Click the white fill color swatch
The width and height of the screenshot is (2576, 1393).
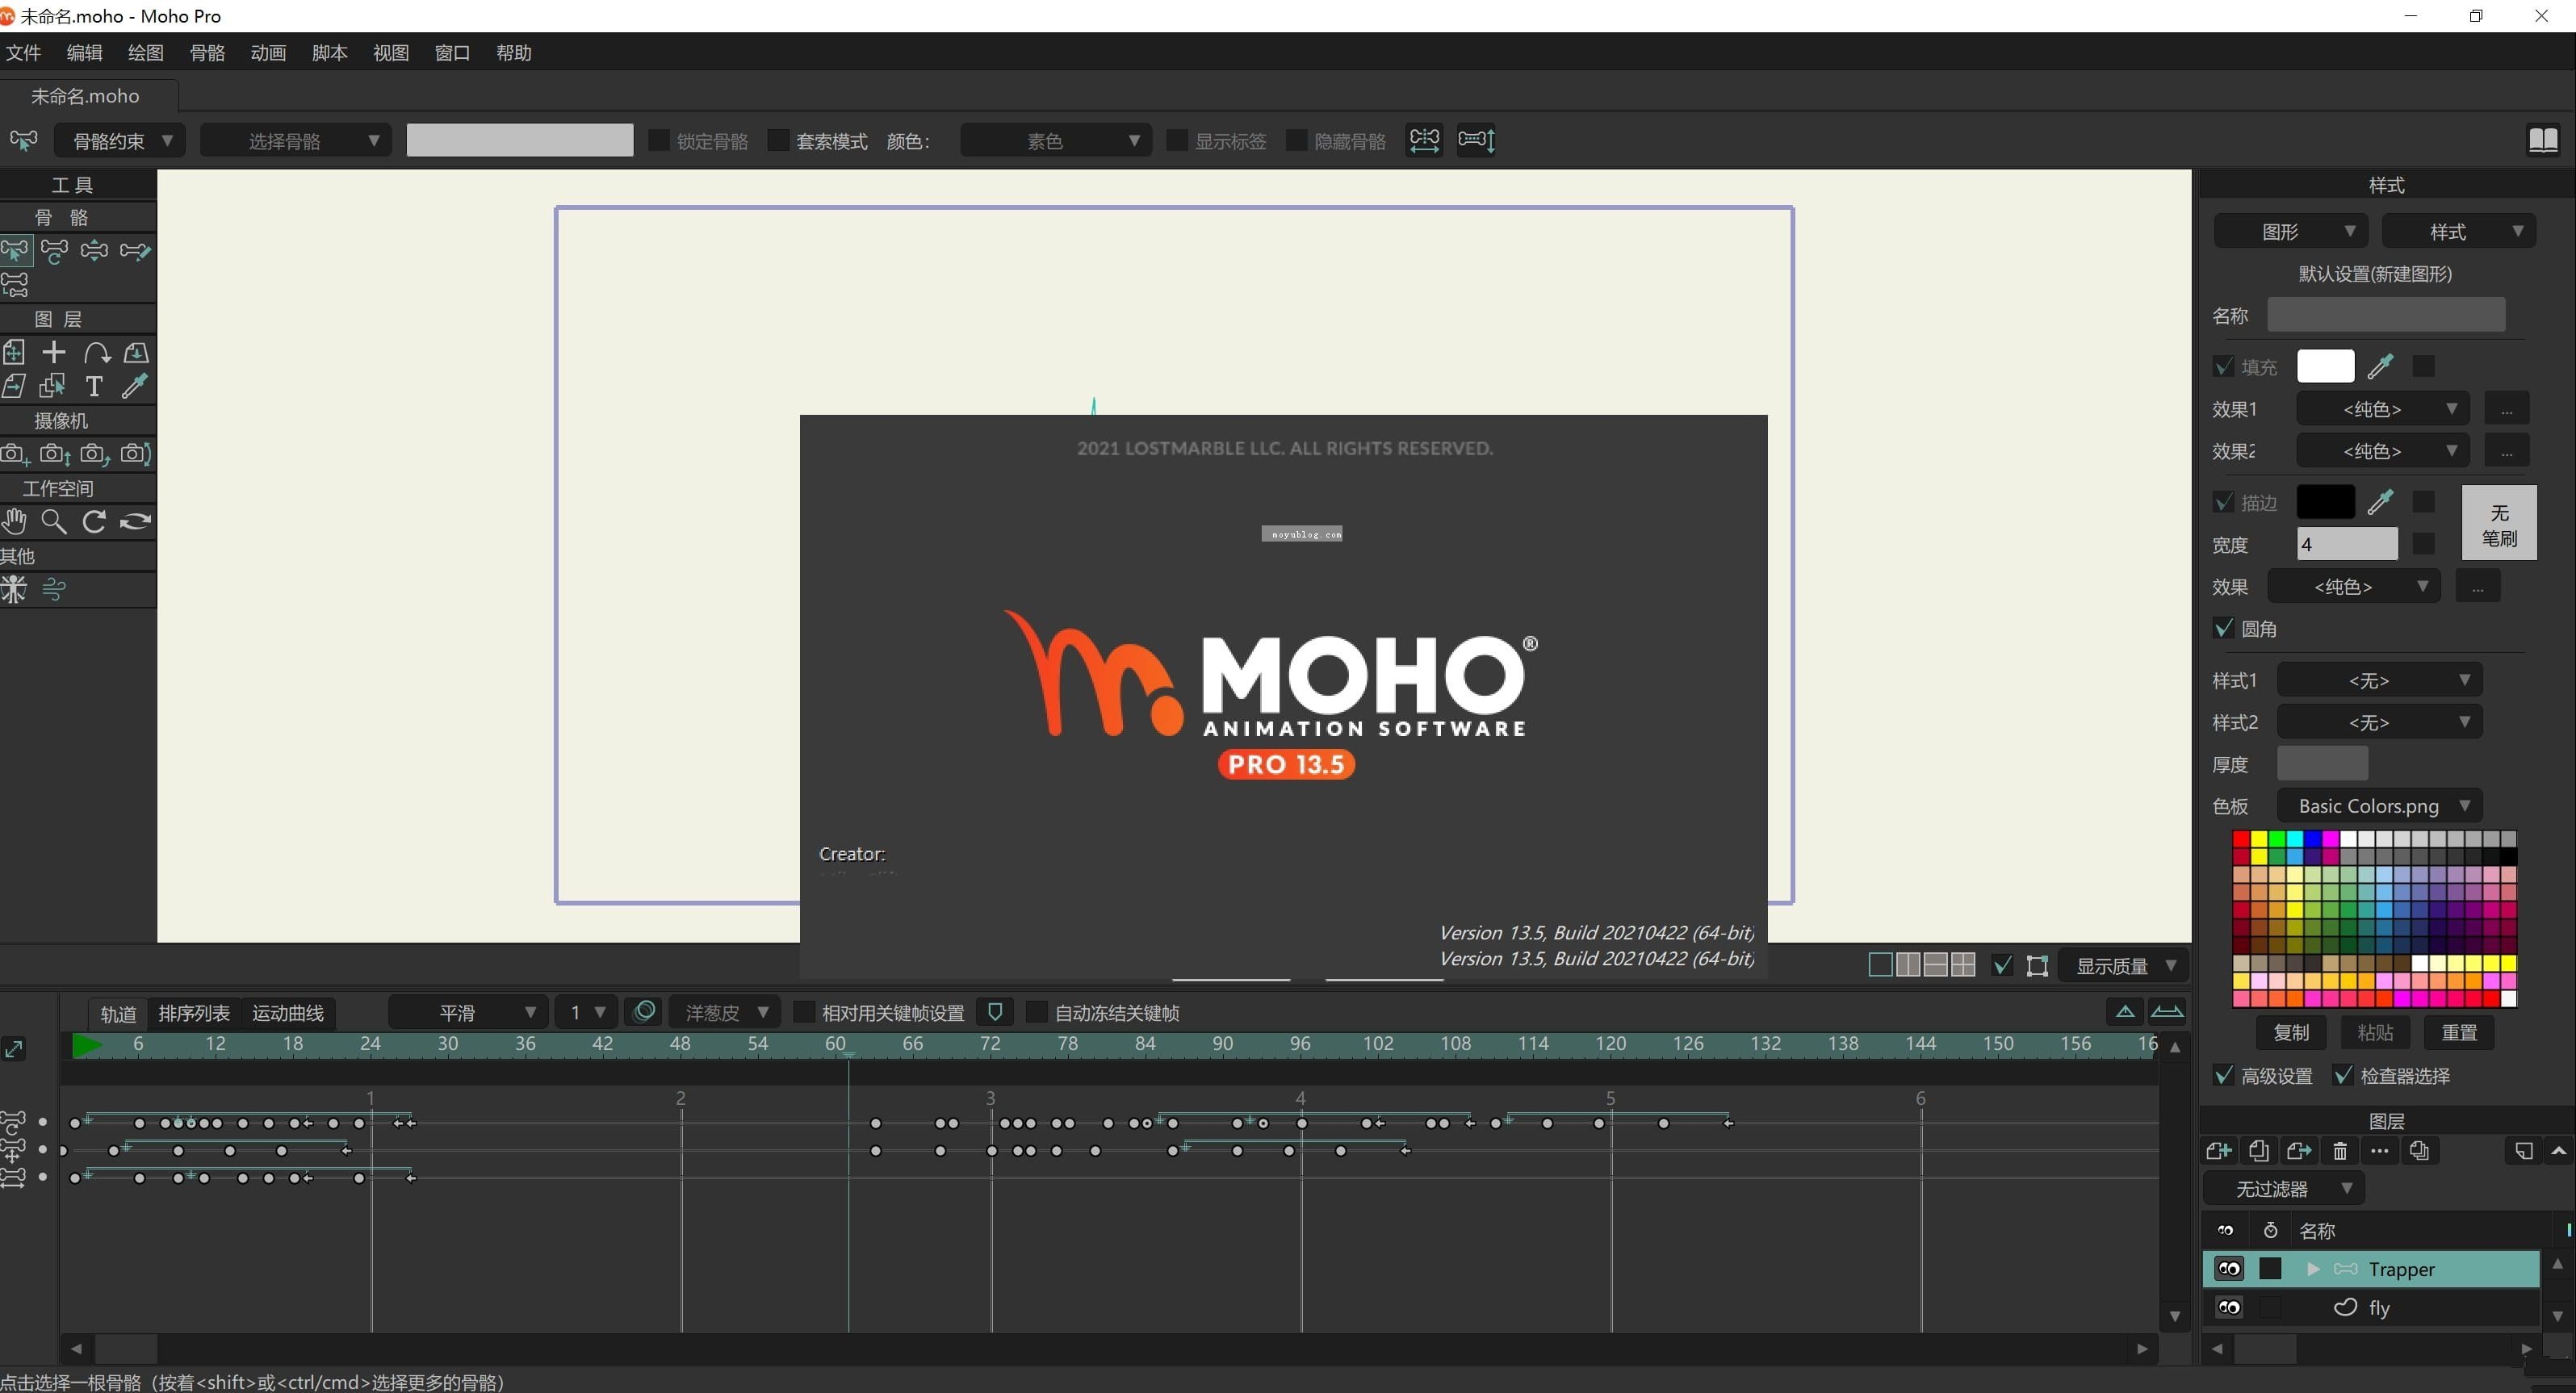pyautogui.click(x=2325, y=366)
